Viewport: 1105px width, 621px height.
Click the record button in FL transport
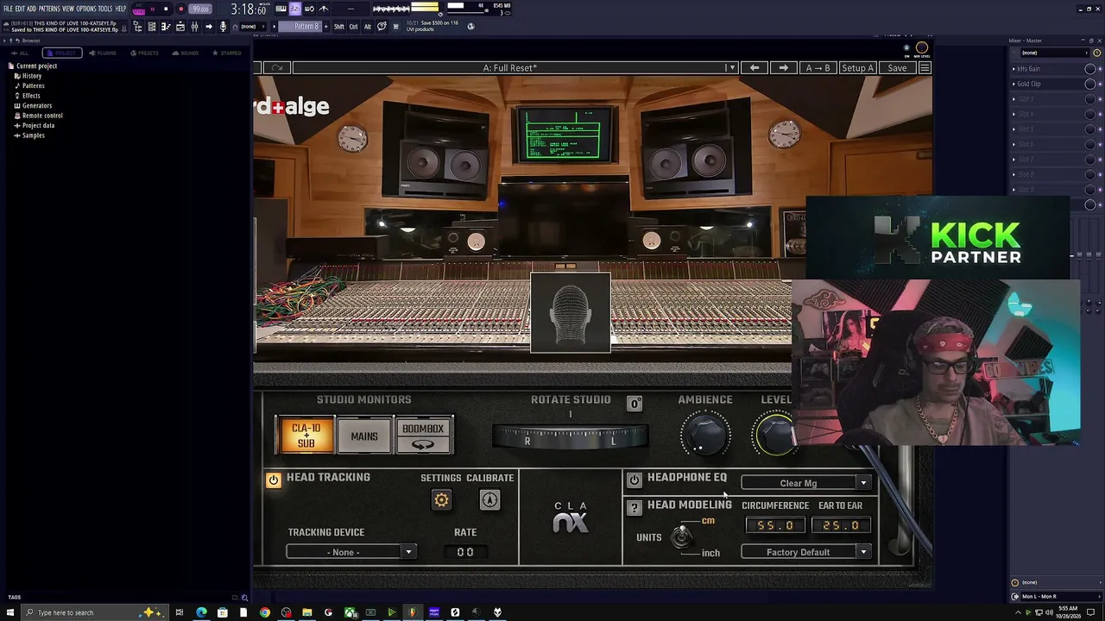pos(180,9)
